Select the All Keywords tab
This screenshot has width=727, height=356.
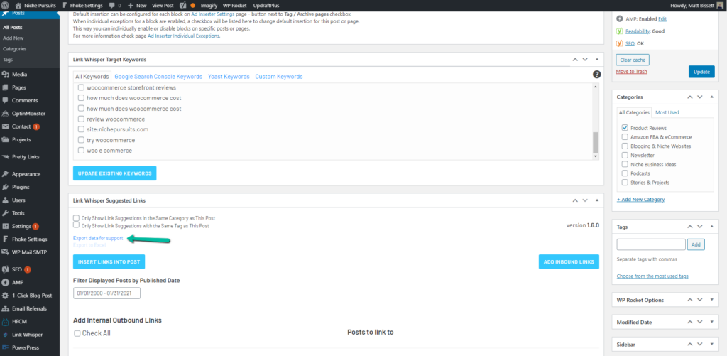(92, 77)
